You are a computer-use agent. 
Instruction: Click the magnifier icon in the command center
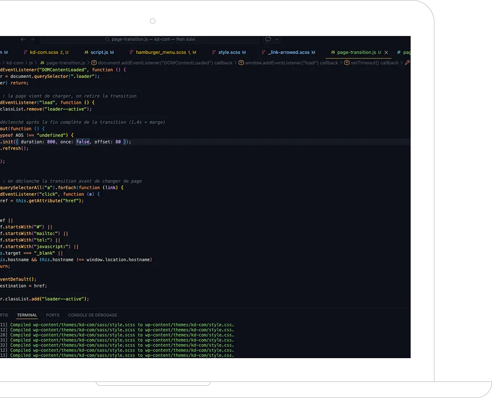pos(107,39)
